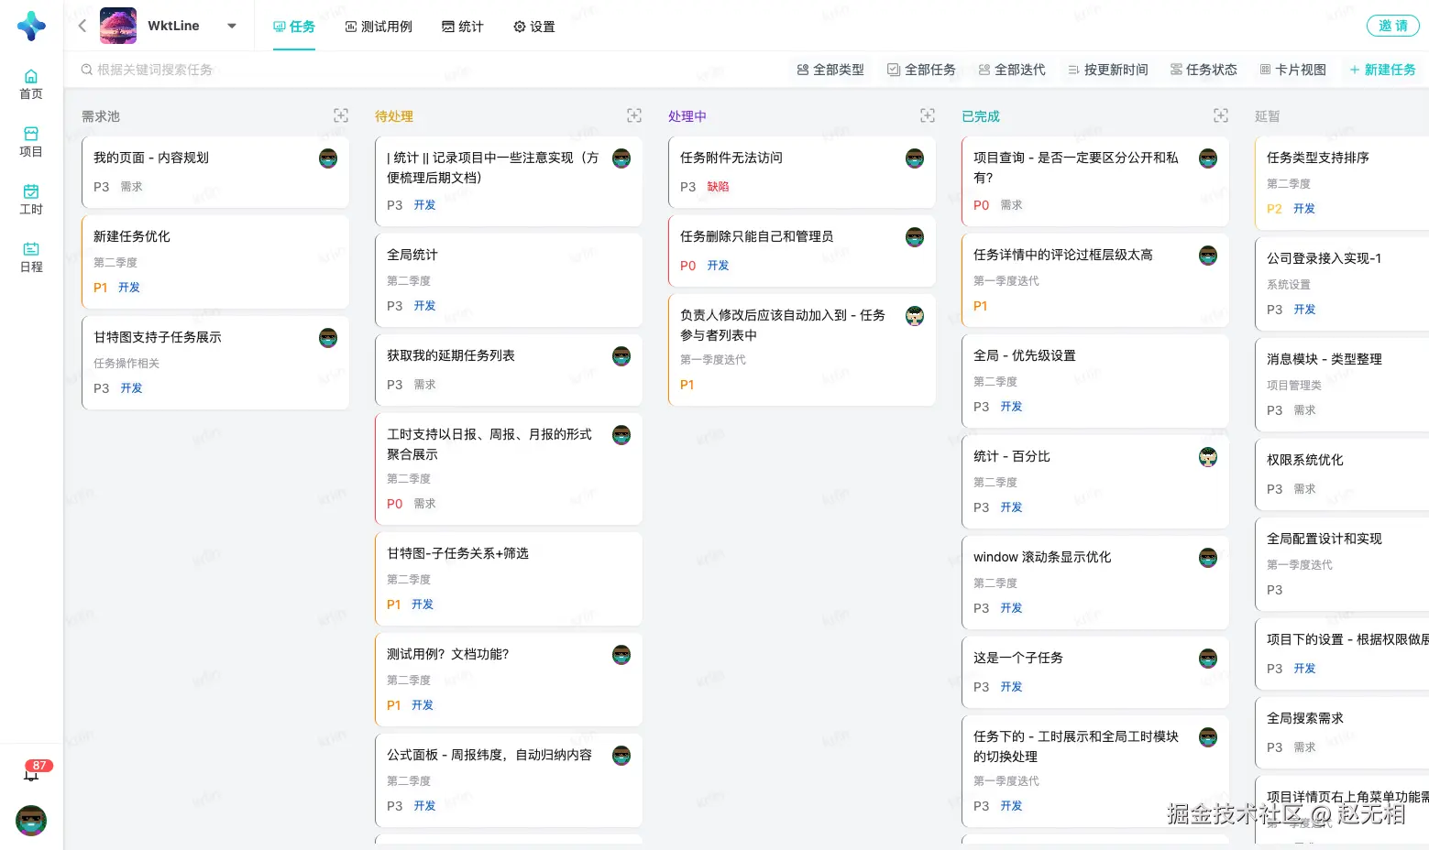
Task: Open the 按更新时间 sort dropdown
Action: pos(1108,70)
